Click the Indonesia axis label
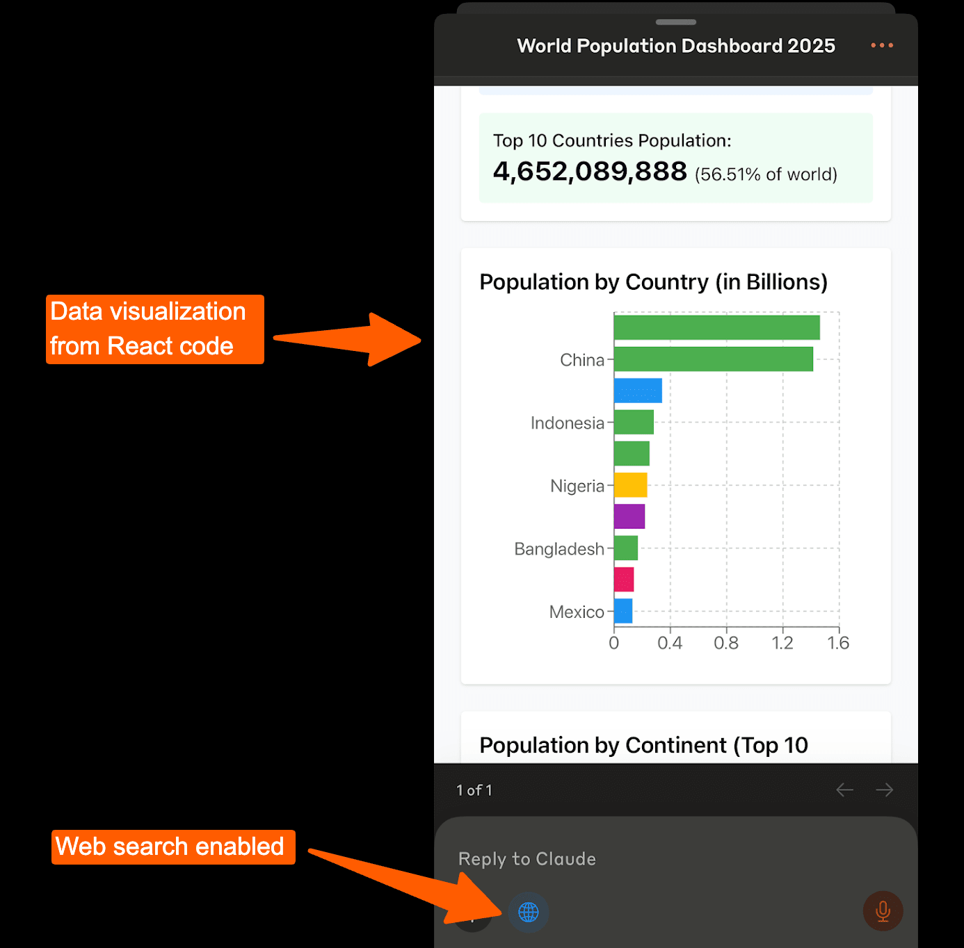 567,423
